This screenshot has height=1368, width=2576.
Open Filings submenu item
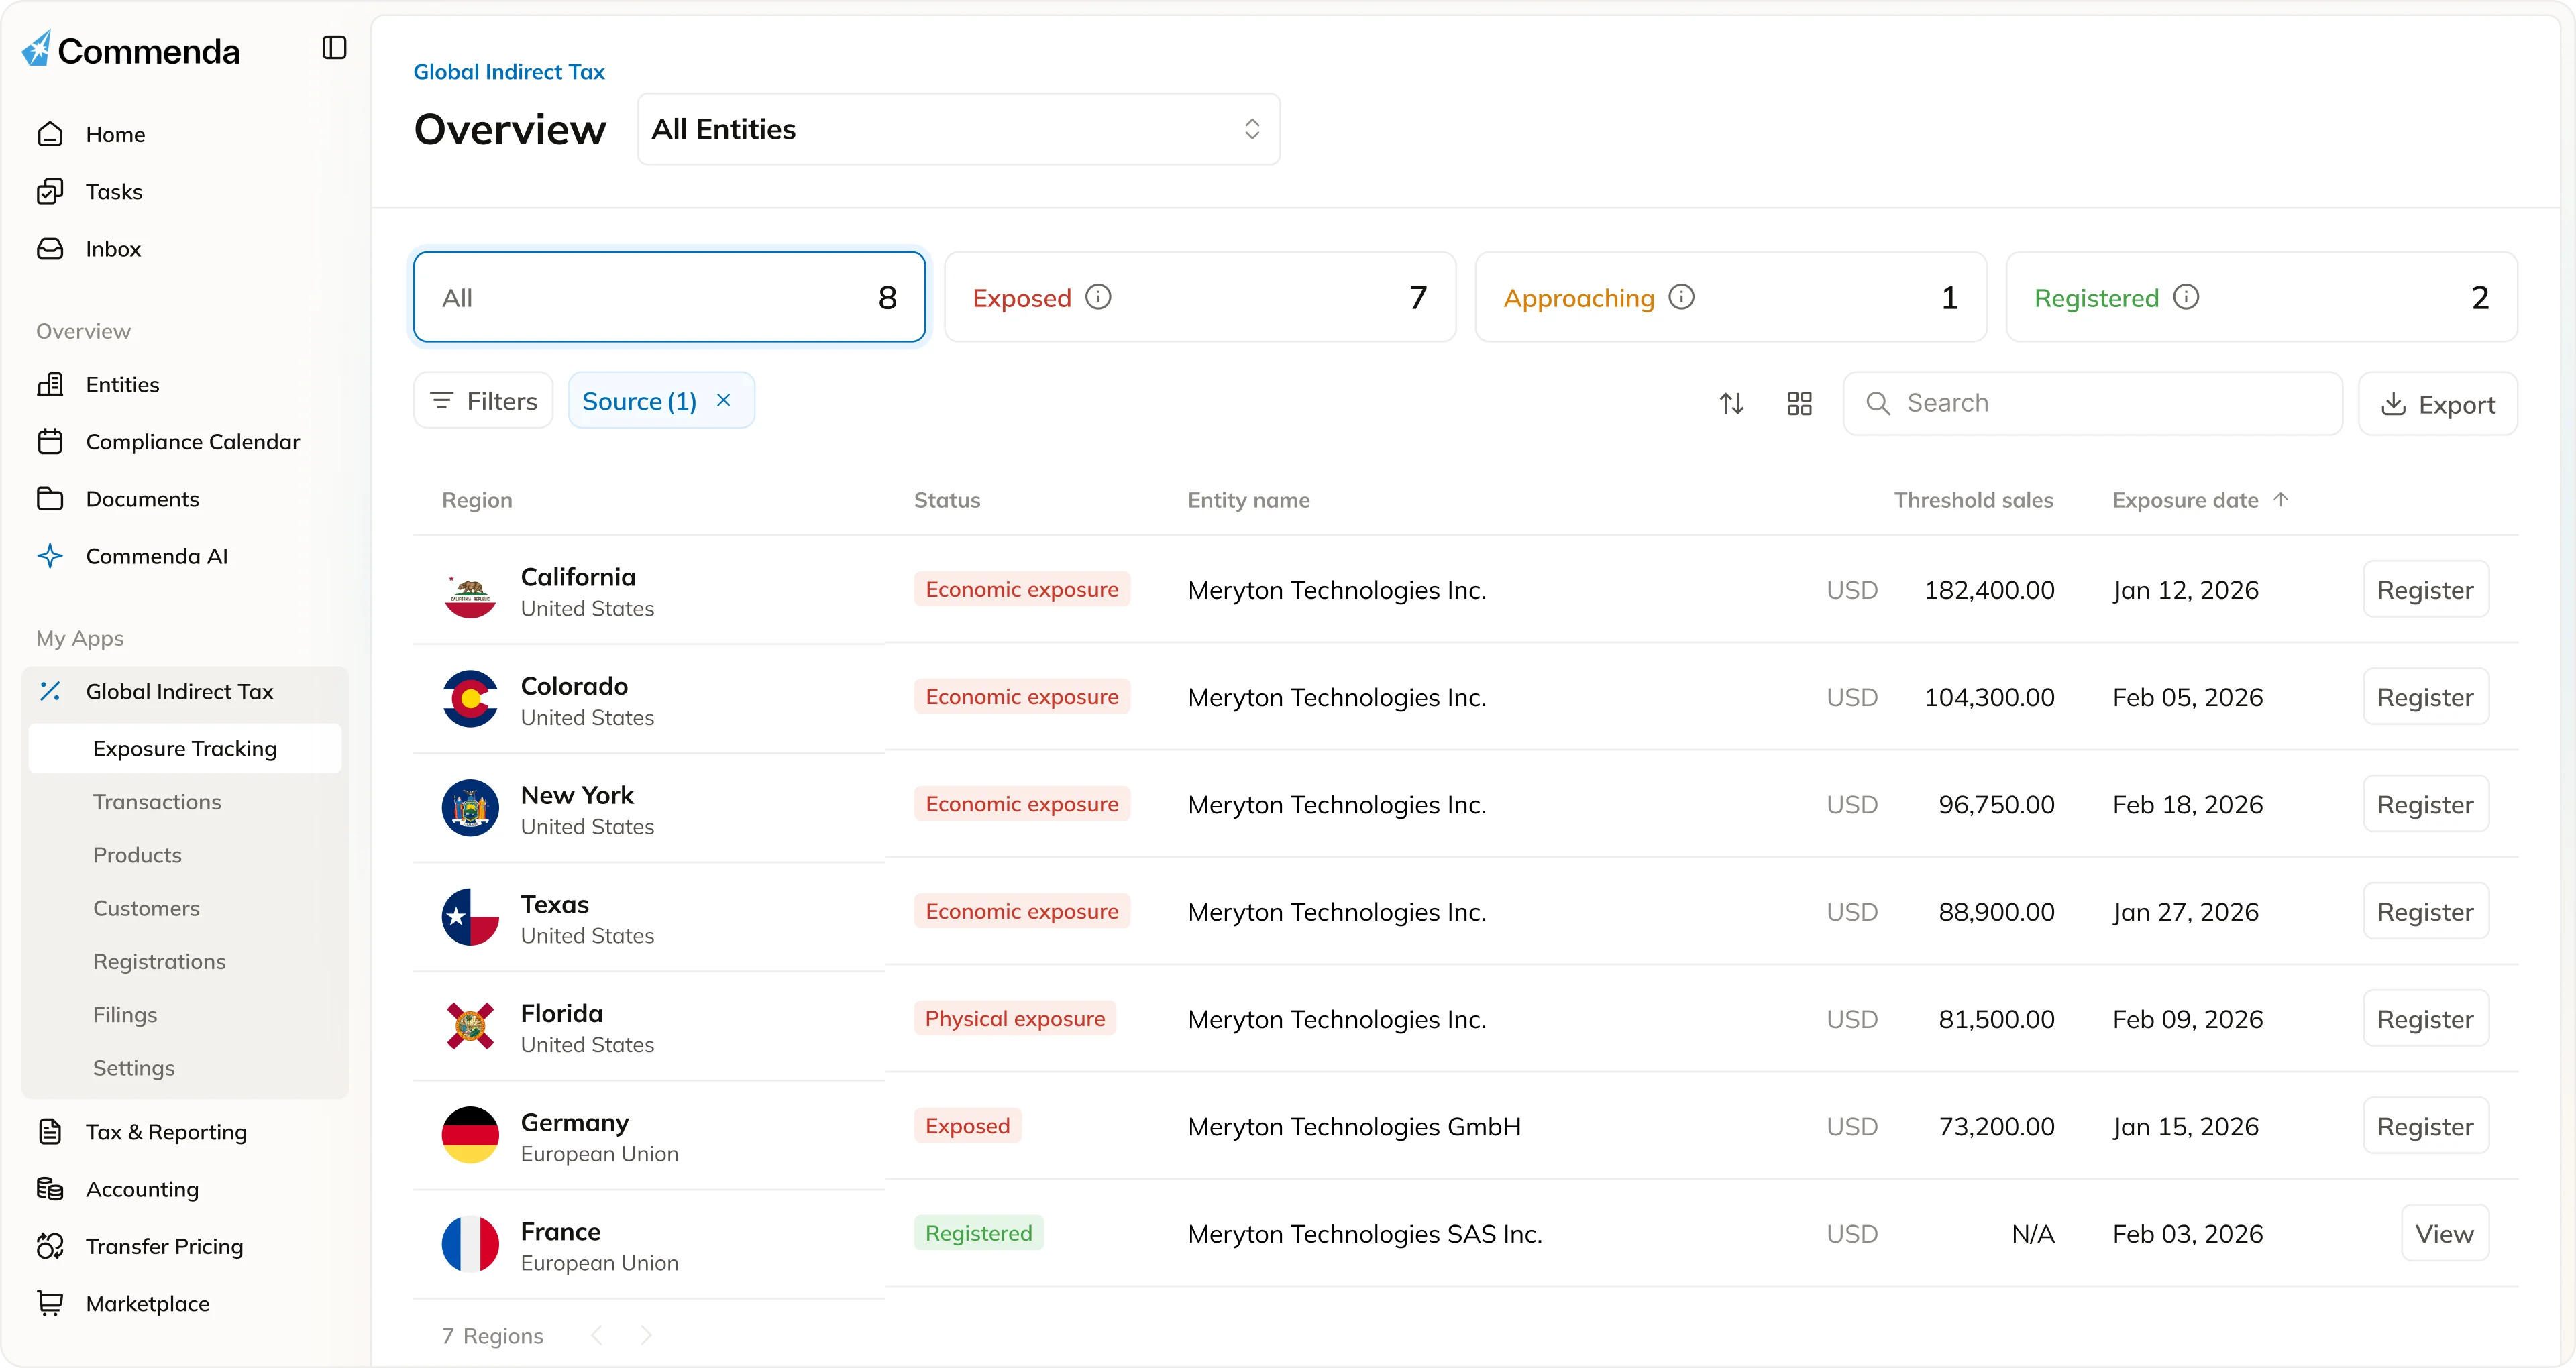click(x=125, y=1014)
